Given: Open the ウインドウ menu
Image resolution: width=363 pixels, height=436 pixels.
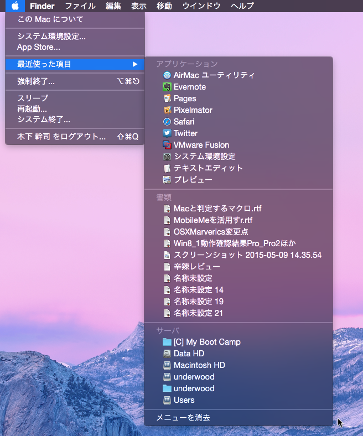Looking at the screenshot, I should pyautogui.click(x=201, y=6).
